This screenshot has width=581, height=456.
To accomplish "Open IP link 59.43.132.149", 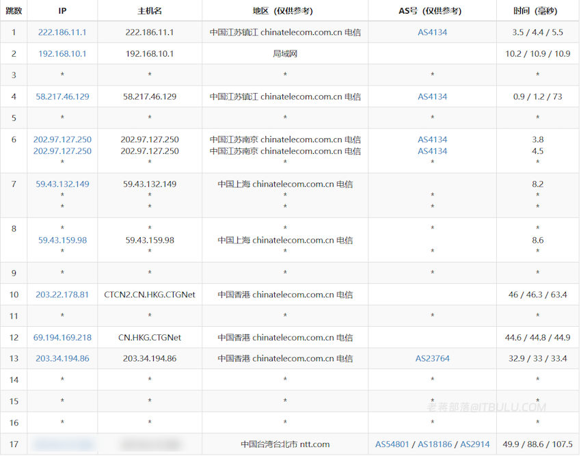I will [x=62, y=184].
